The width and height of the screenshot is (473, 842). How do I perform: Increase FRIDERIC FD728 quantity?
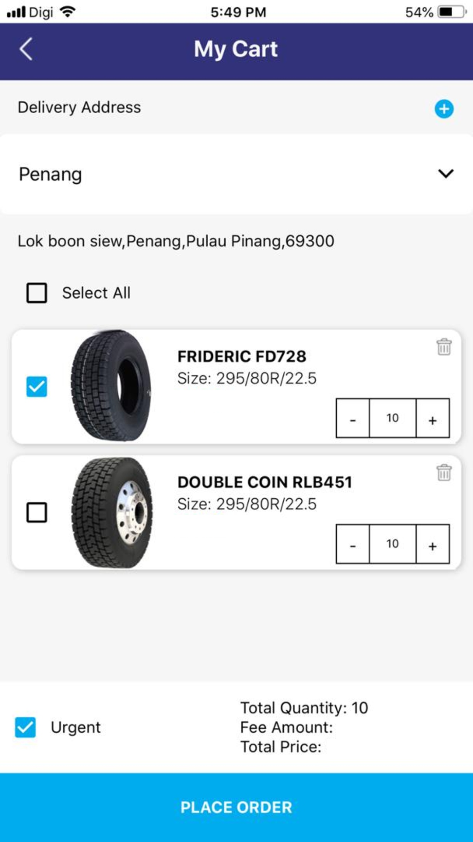pos(432,418)
